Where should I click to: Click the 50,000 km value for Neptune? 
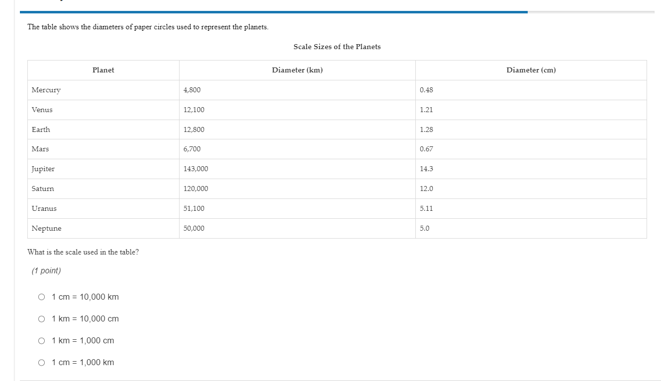click(x=194, y=228)
